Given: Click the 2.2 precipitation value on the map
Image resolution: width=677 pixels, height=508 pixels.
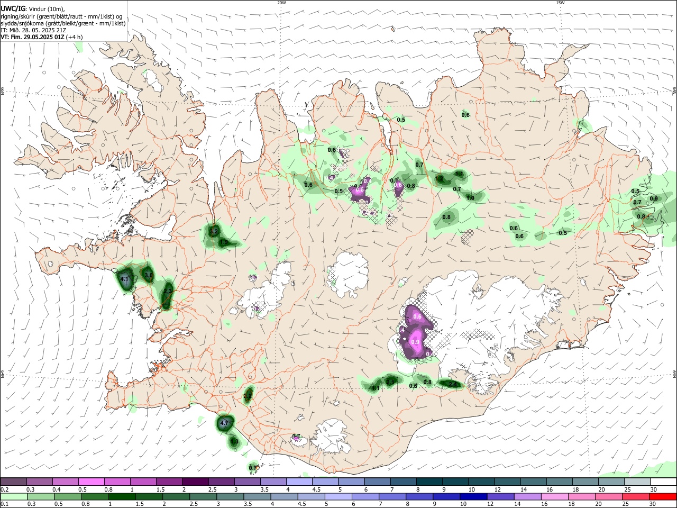Looking at the screenshot, I should click(x=248, y=396).
